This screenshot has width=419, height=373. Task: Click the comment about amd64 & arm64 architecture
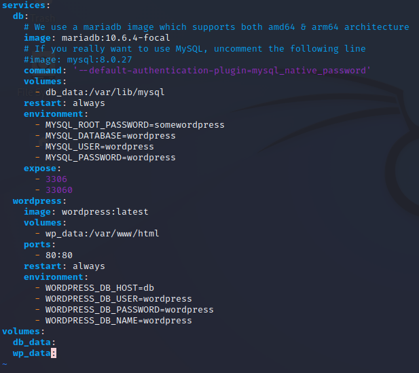(x=217, y=27)
